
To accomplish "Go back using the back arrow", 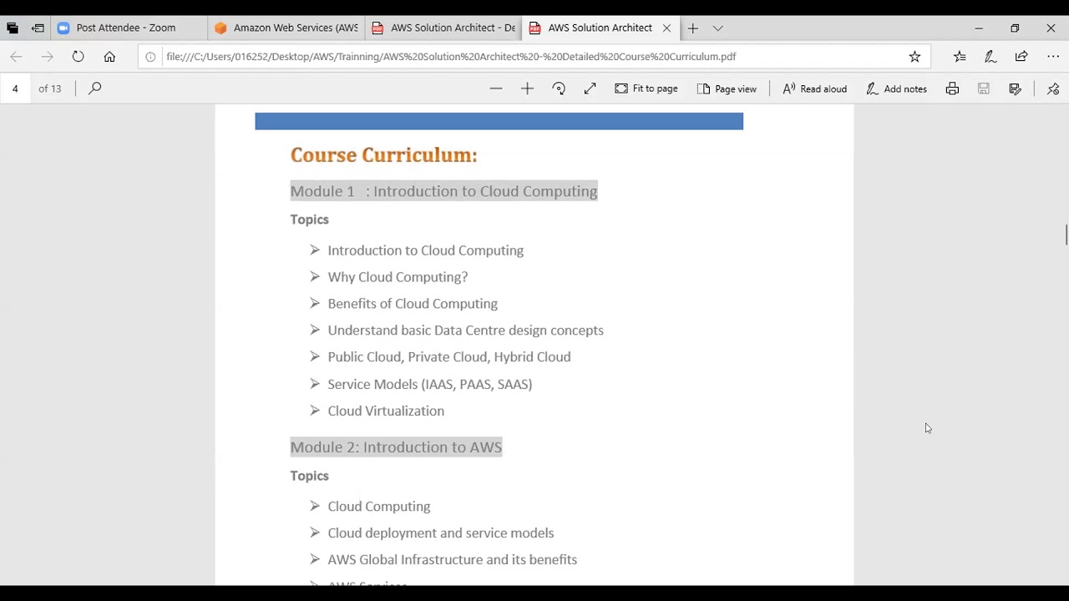I will 16,57.
